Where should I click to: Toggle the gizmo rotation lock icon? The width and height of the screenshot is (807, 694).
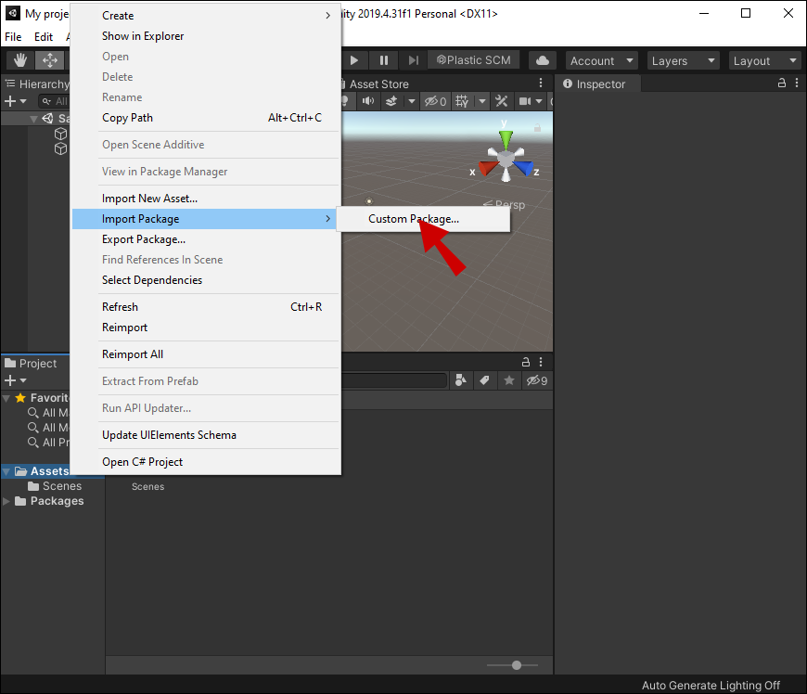[537, 127]
